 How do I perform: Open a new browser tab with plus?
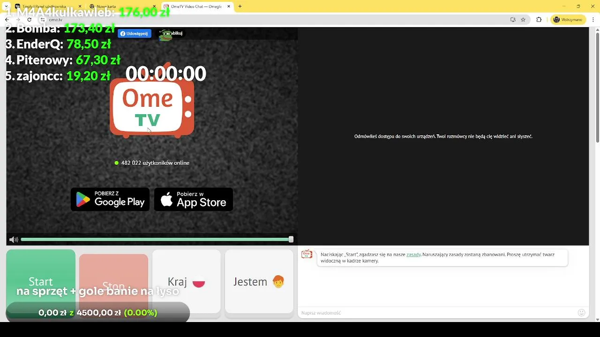click(x=240, y=7)
